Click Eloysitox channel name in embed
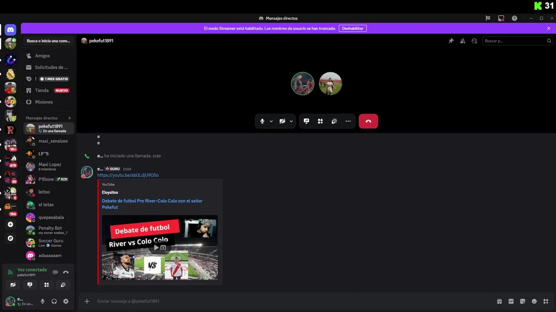The image size is (556, 312). tap(110, 192)
